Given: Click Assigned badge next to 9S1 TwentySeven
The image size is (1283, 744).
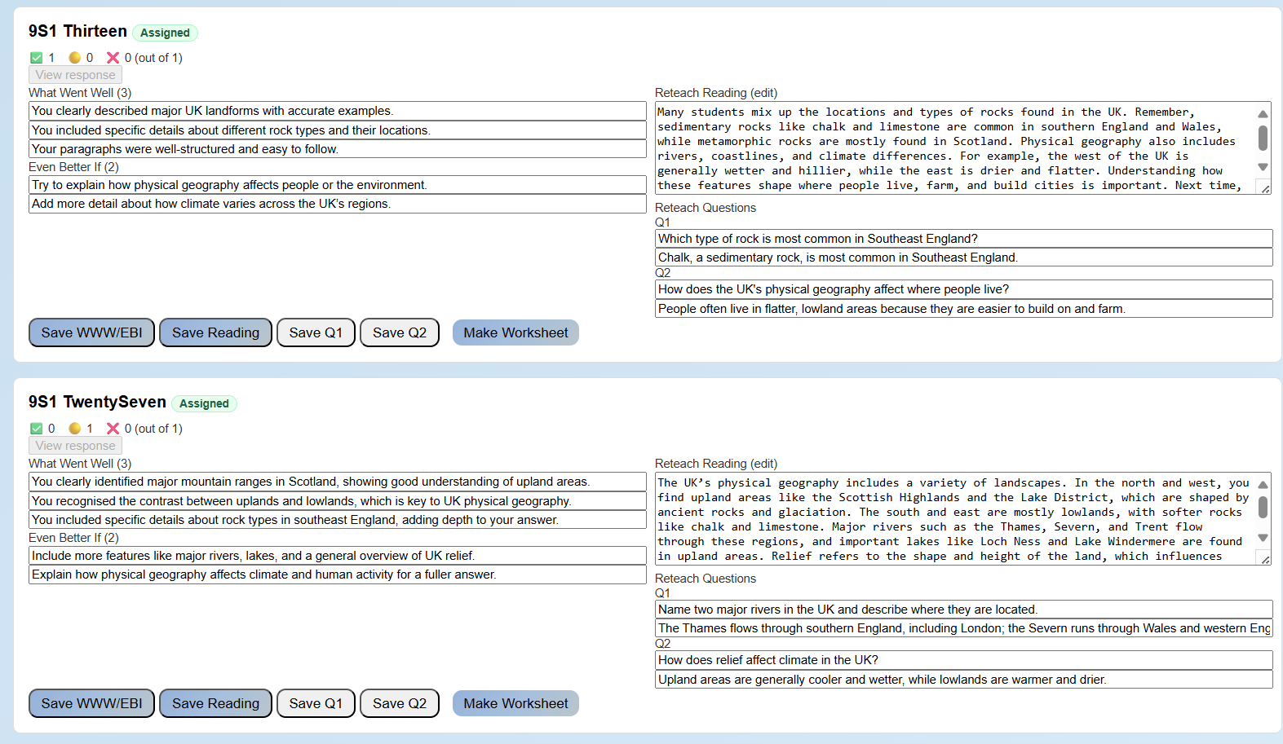Looking at the screenshot, I should point(204,403).
